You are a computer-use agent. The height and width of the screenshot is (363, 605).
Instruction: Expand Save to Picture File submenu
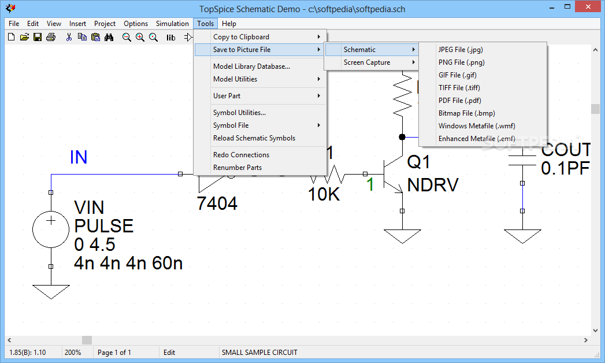261,49
